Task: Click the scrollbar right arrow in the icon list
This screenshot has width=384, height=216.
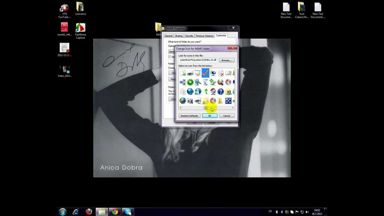Action: pyautogui.click(x=233, y=108)
